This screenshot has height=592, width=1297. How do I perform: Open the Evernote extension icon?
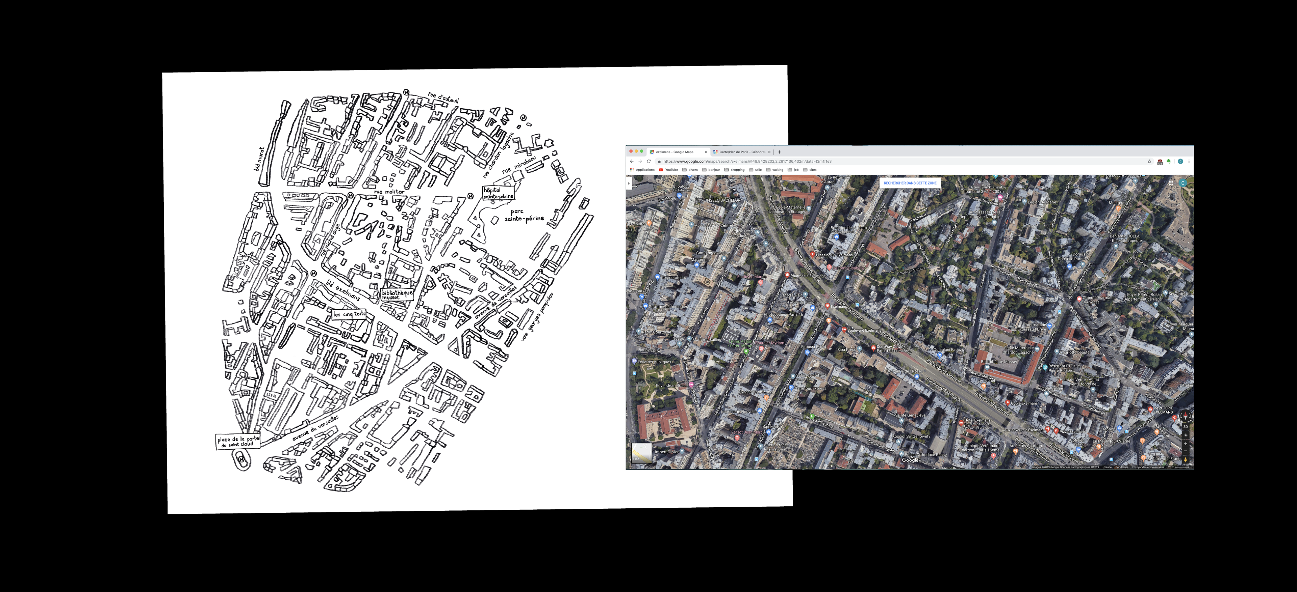(1169, 162)
